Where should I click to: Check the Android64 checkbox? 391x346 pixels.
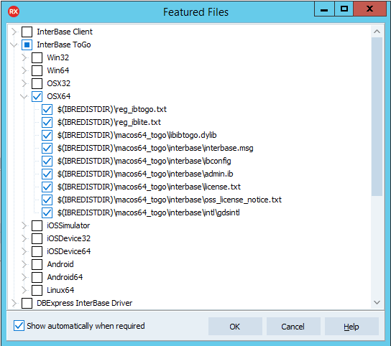[37, 277]
